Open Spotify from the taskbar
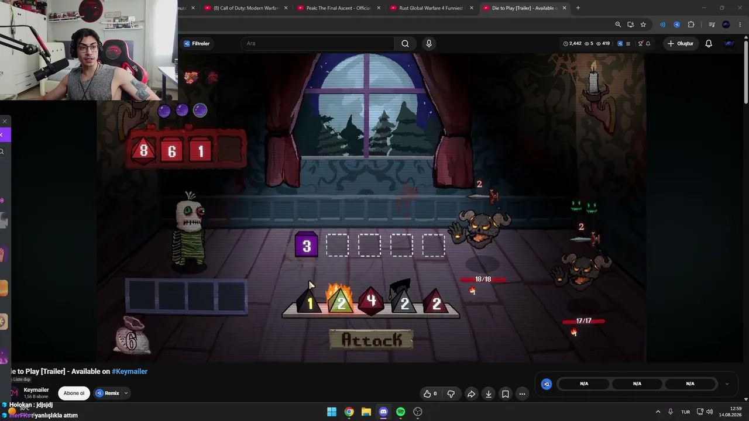 [x=400, y=412]
